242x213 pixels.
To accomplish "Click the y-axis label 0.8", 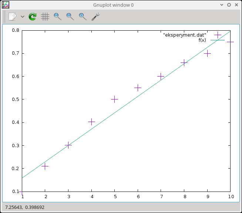I will coord(16,30).
